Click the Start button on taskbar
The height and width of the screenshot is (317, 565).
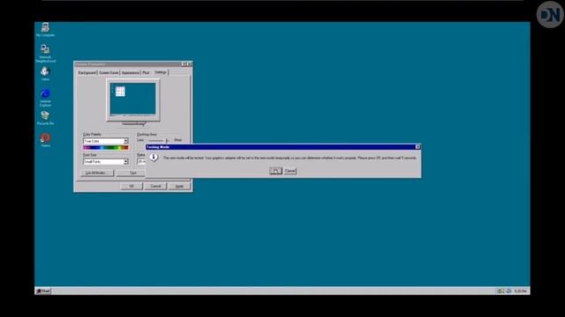click(43, 291)
